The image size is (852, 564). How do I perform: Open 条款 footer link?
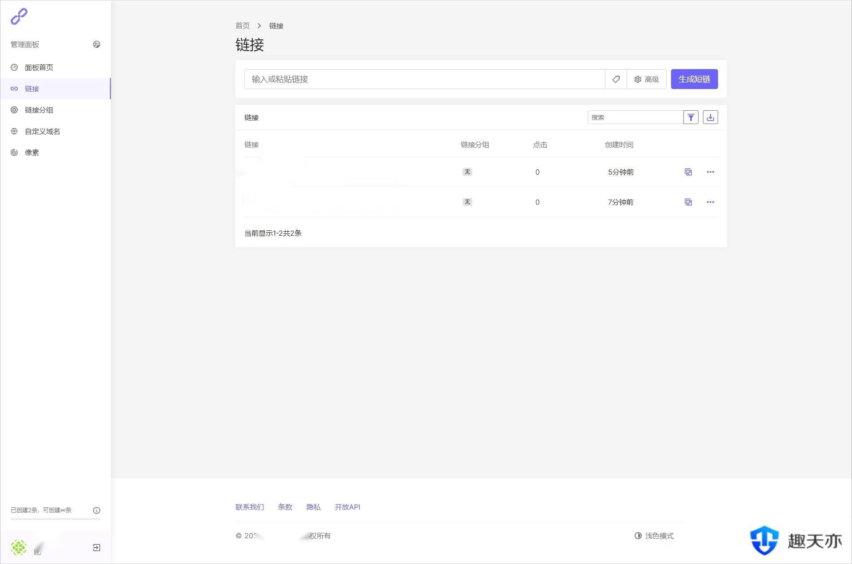(x=285, y=507)
